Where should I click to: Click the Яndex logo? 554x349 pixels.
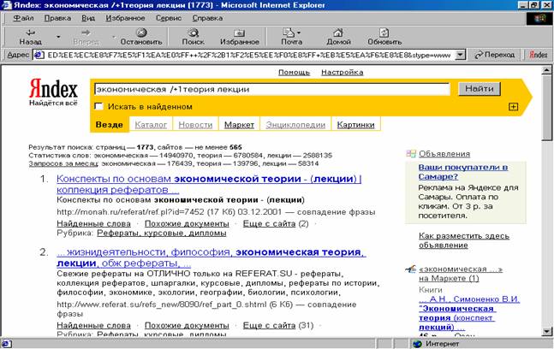53,89
